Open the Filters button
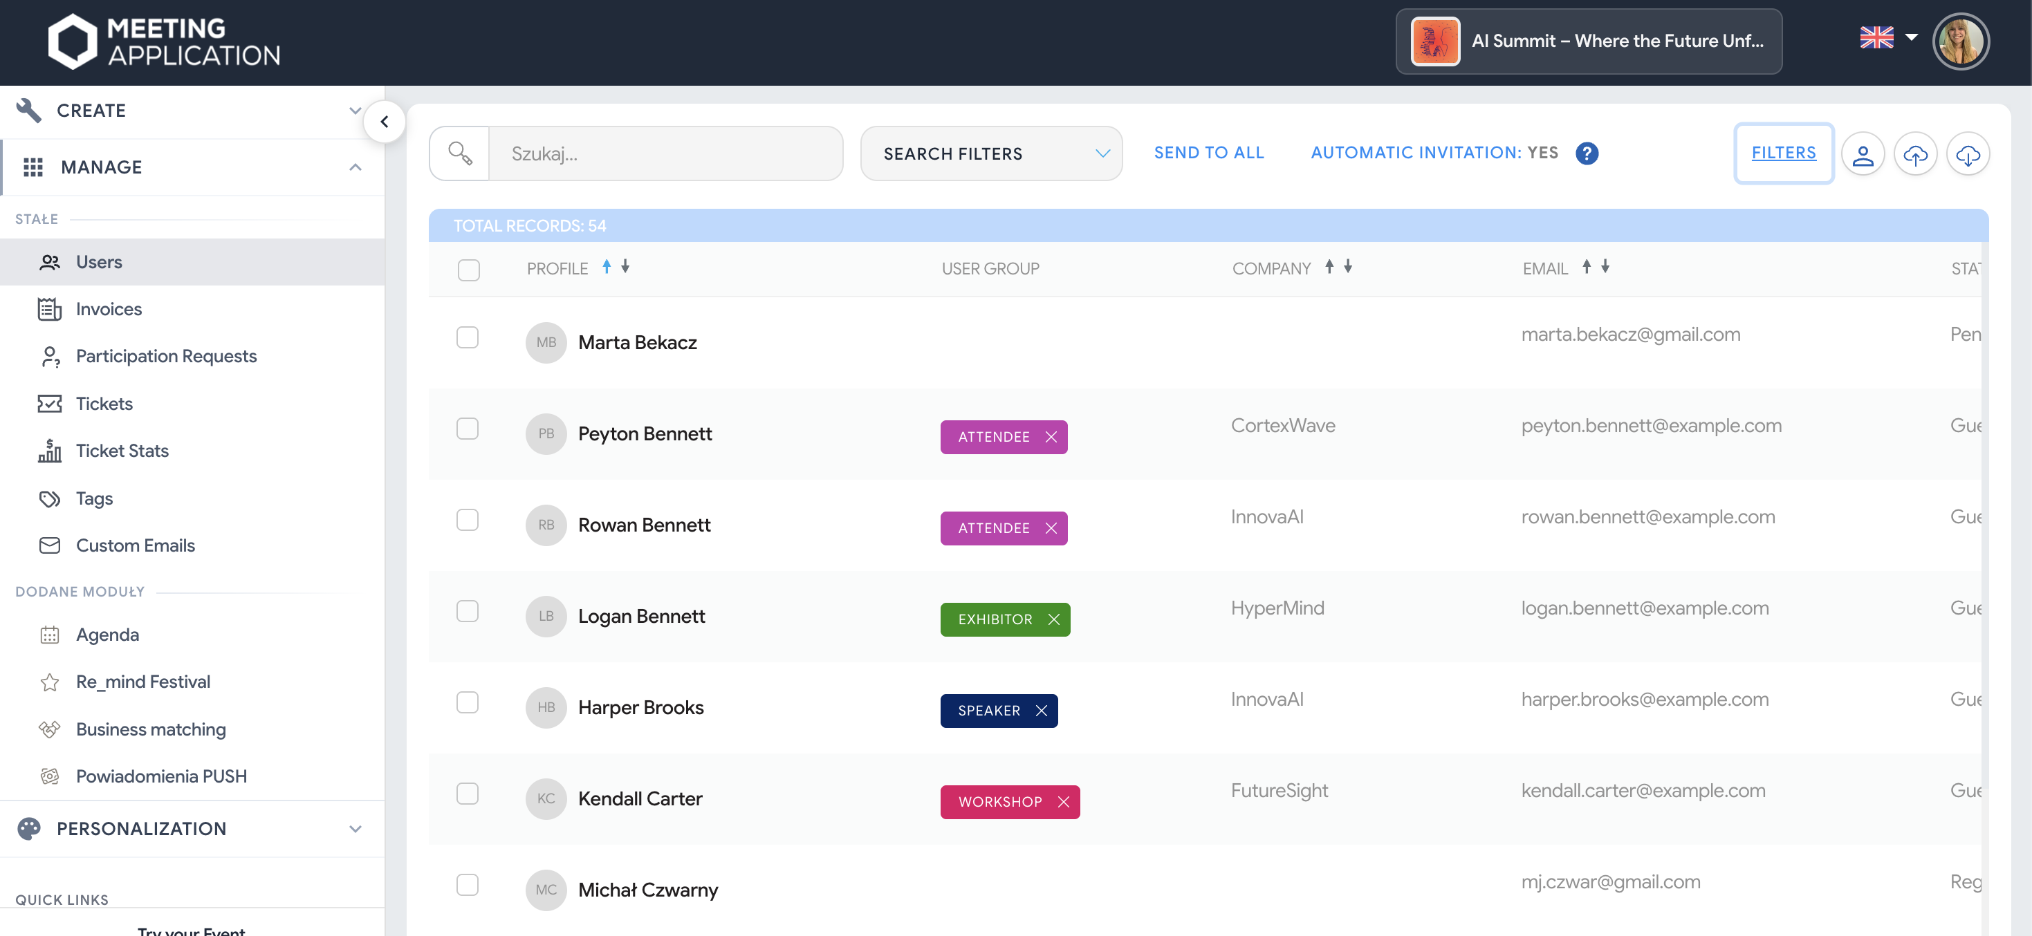The height and width of the screenshot is (936, 2032). pos(1783,153)
